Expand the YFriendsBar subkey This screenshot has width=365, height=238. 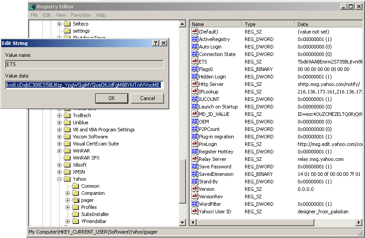click(x=68, y=221)
